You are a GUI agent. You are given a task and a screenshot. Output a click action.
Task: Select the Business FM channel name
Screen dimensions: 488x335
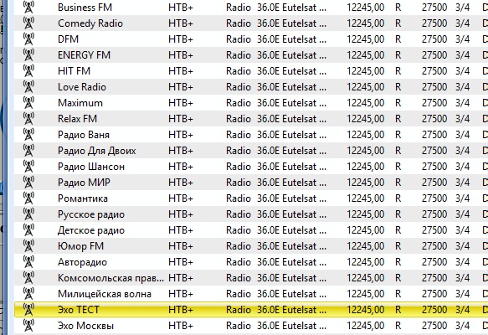pyautogui.click(x=85, y=8)
